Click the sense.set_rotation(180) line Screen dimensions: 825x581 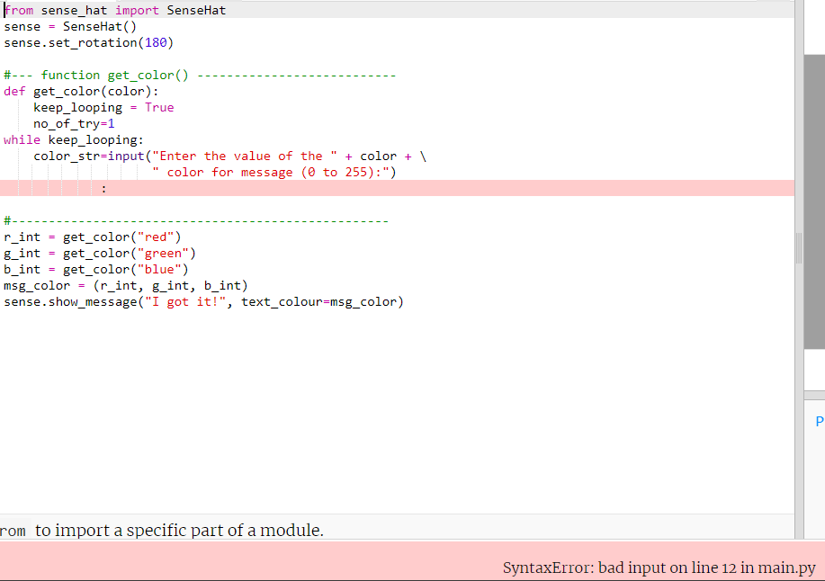85,42
